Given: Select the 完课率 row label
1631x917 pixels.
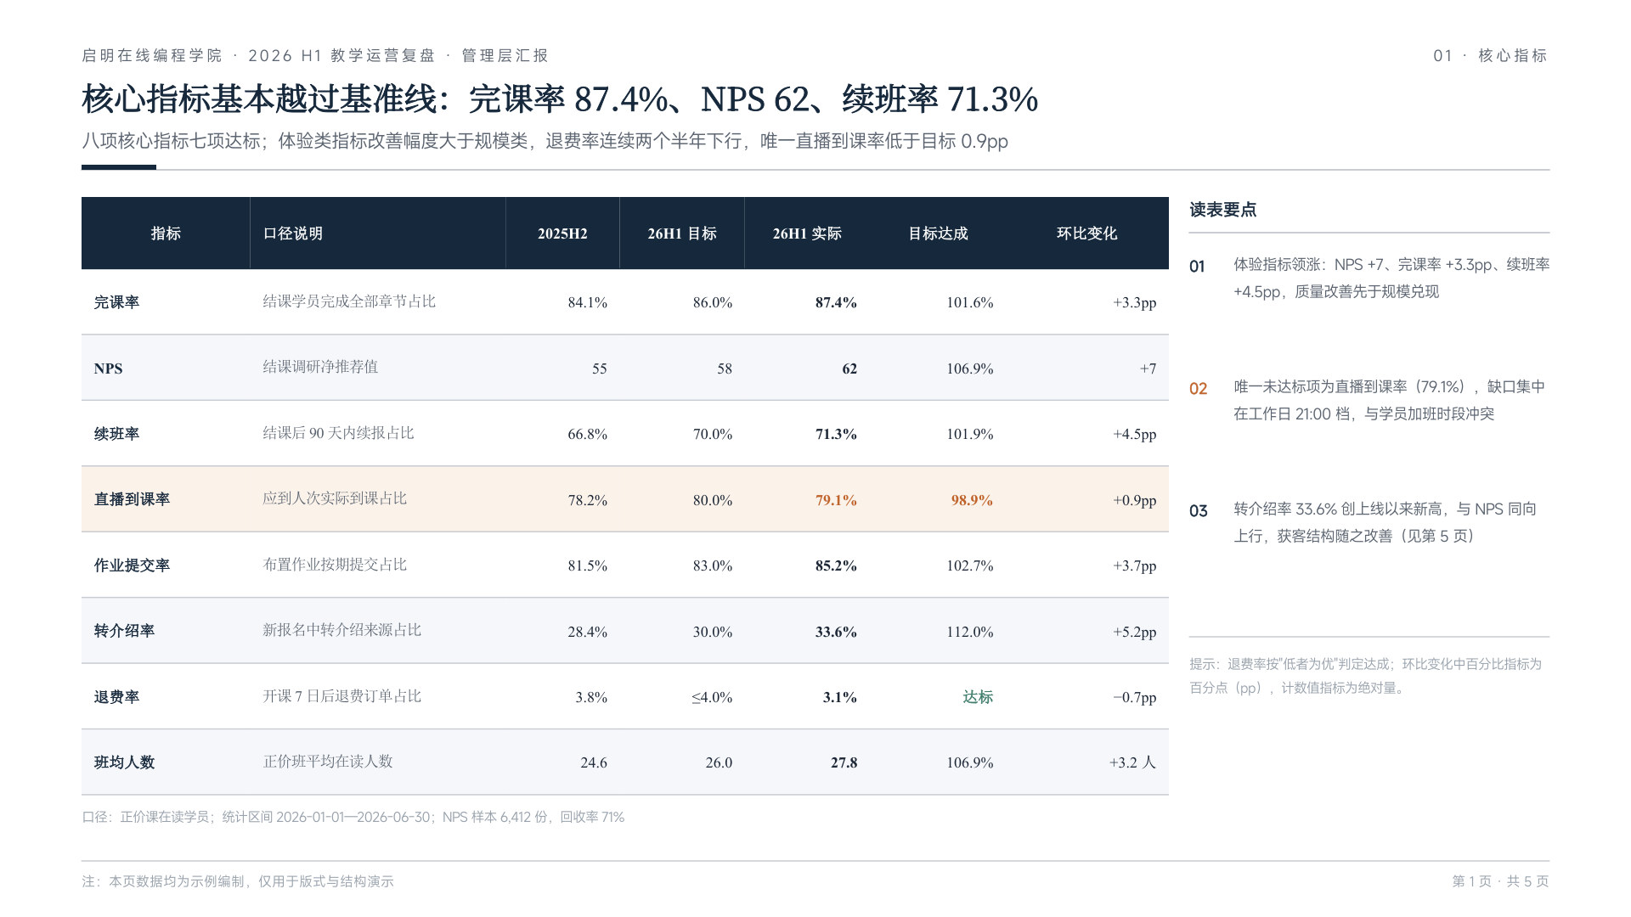Looking at the screenshot, I should [x=116, y=302].
